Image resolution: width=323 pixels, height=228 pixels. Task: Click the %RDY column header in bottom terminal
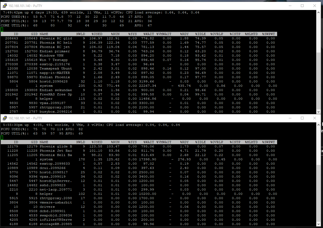click(x=184, y=142)
